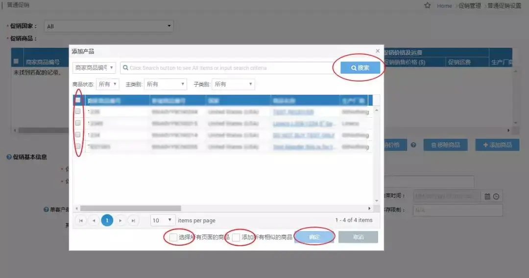529x278 pixels.
Task: Select page 1 in dialog pager
Action: pos(107,220)
